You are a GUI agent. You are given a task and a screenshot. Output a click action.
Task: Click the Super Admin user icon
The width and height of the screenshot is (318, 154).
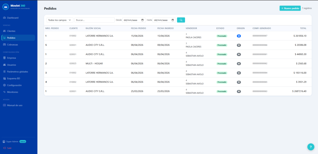pos(4,142)
